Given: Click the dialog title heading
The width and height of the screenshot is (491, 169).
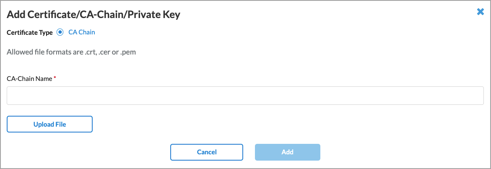Looking at the screenshot, I should [x=94, y=15].
